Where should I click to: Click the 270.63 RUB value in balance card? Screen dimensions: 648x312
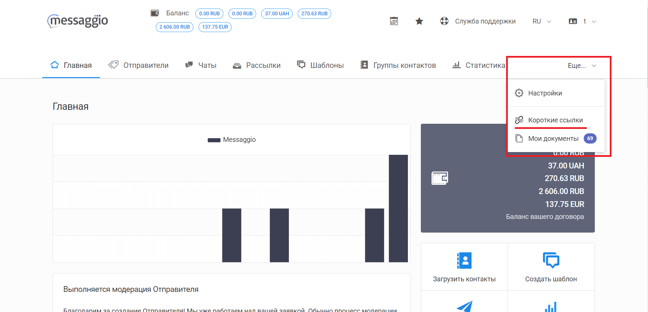[x=564, y=178]
